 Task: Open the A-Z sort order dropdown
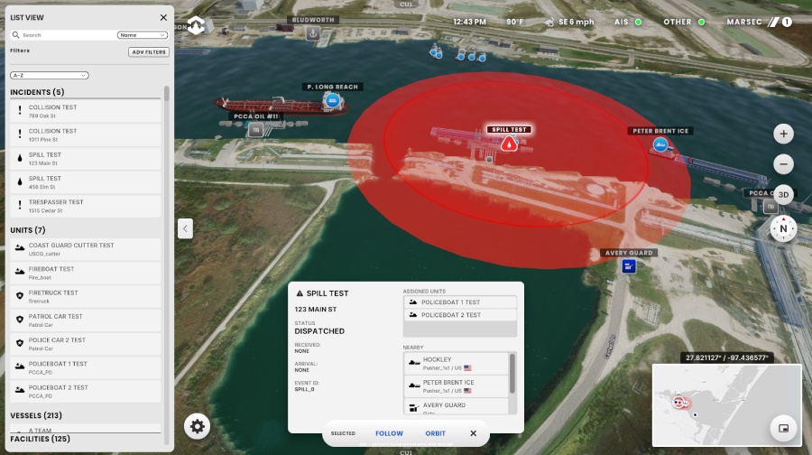49,75
